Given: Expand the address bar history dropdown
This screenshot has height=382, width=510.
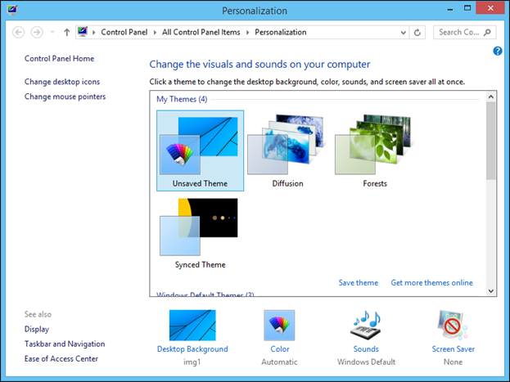Looking at the screenshot, I should tap(403, 33).
